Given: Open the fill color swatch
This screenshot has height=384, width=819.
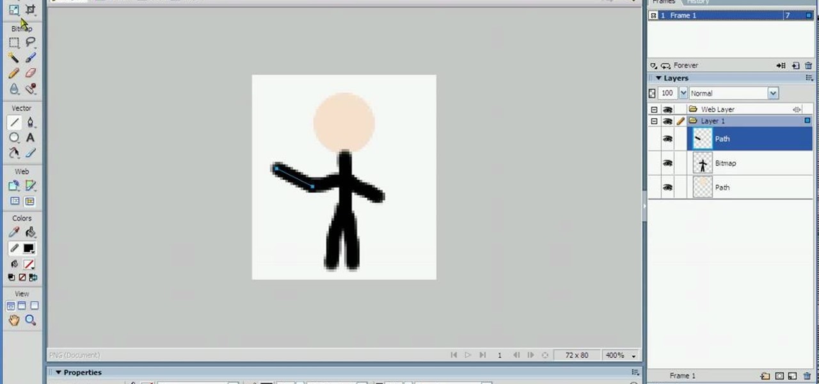Looking at the screenshot, I should (x=29, y=264).
